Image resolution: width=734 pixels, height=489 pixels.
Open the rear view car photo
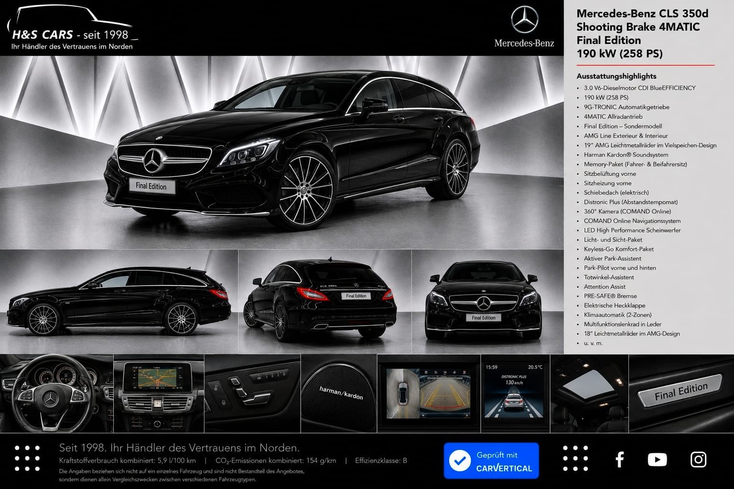coord(325,301)
